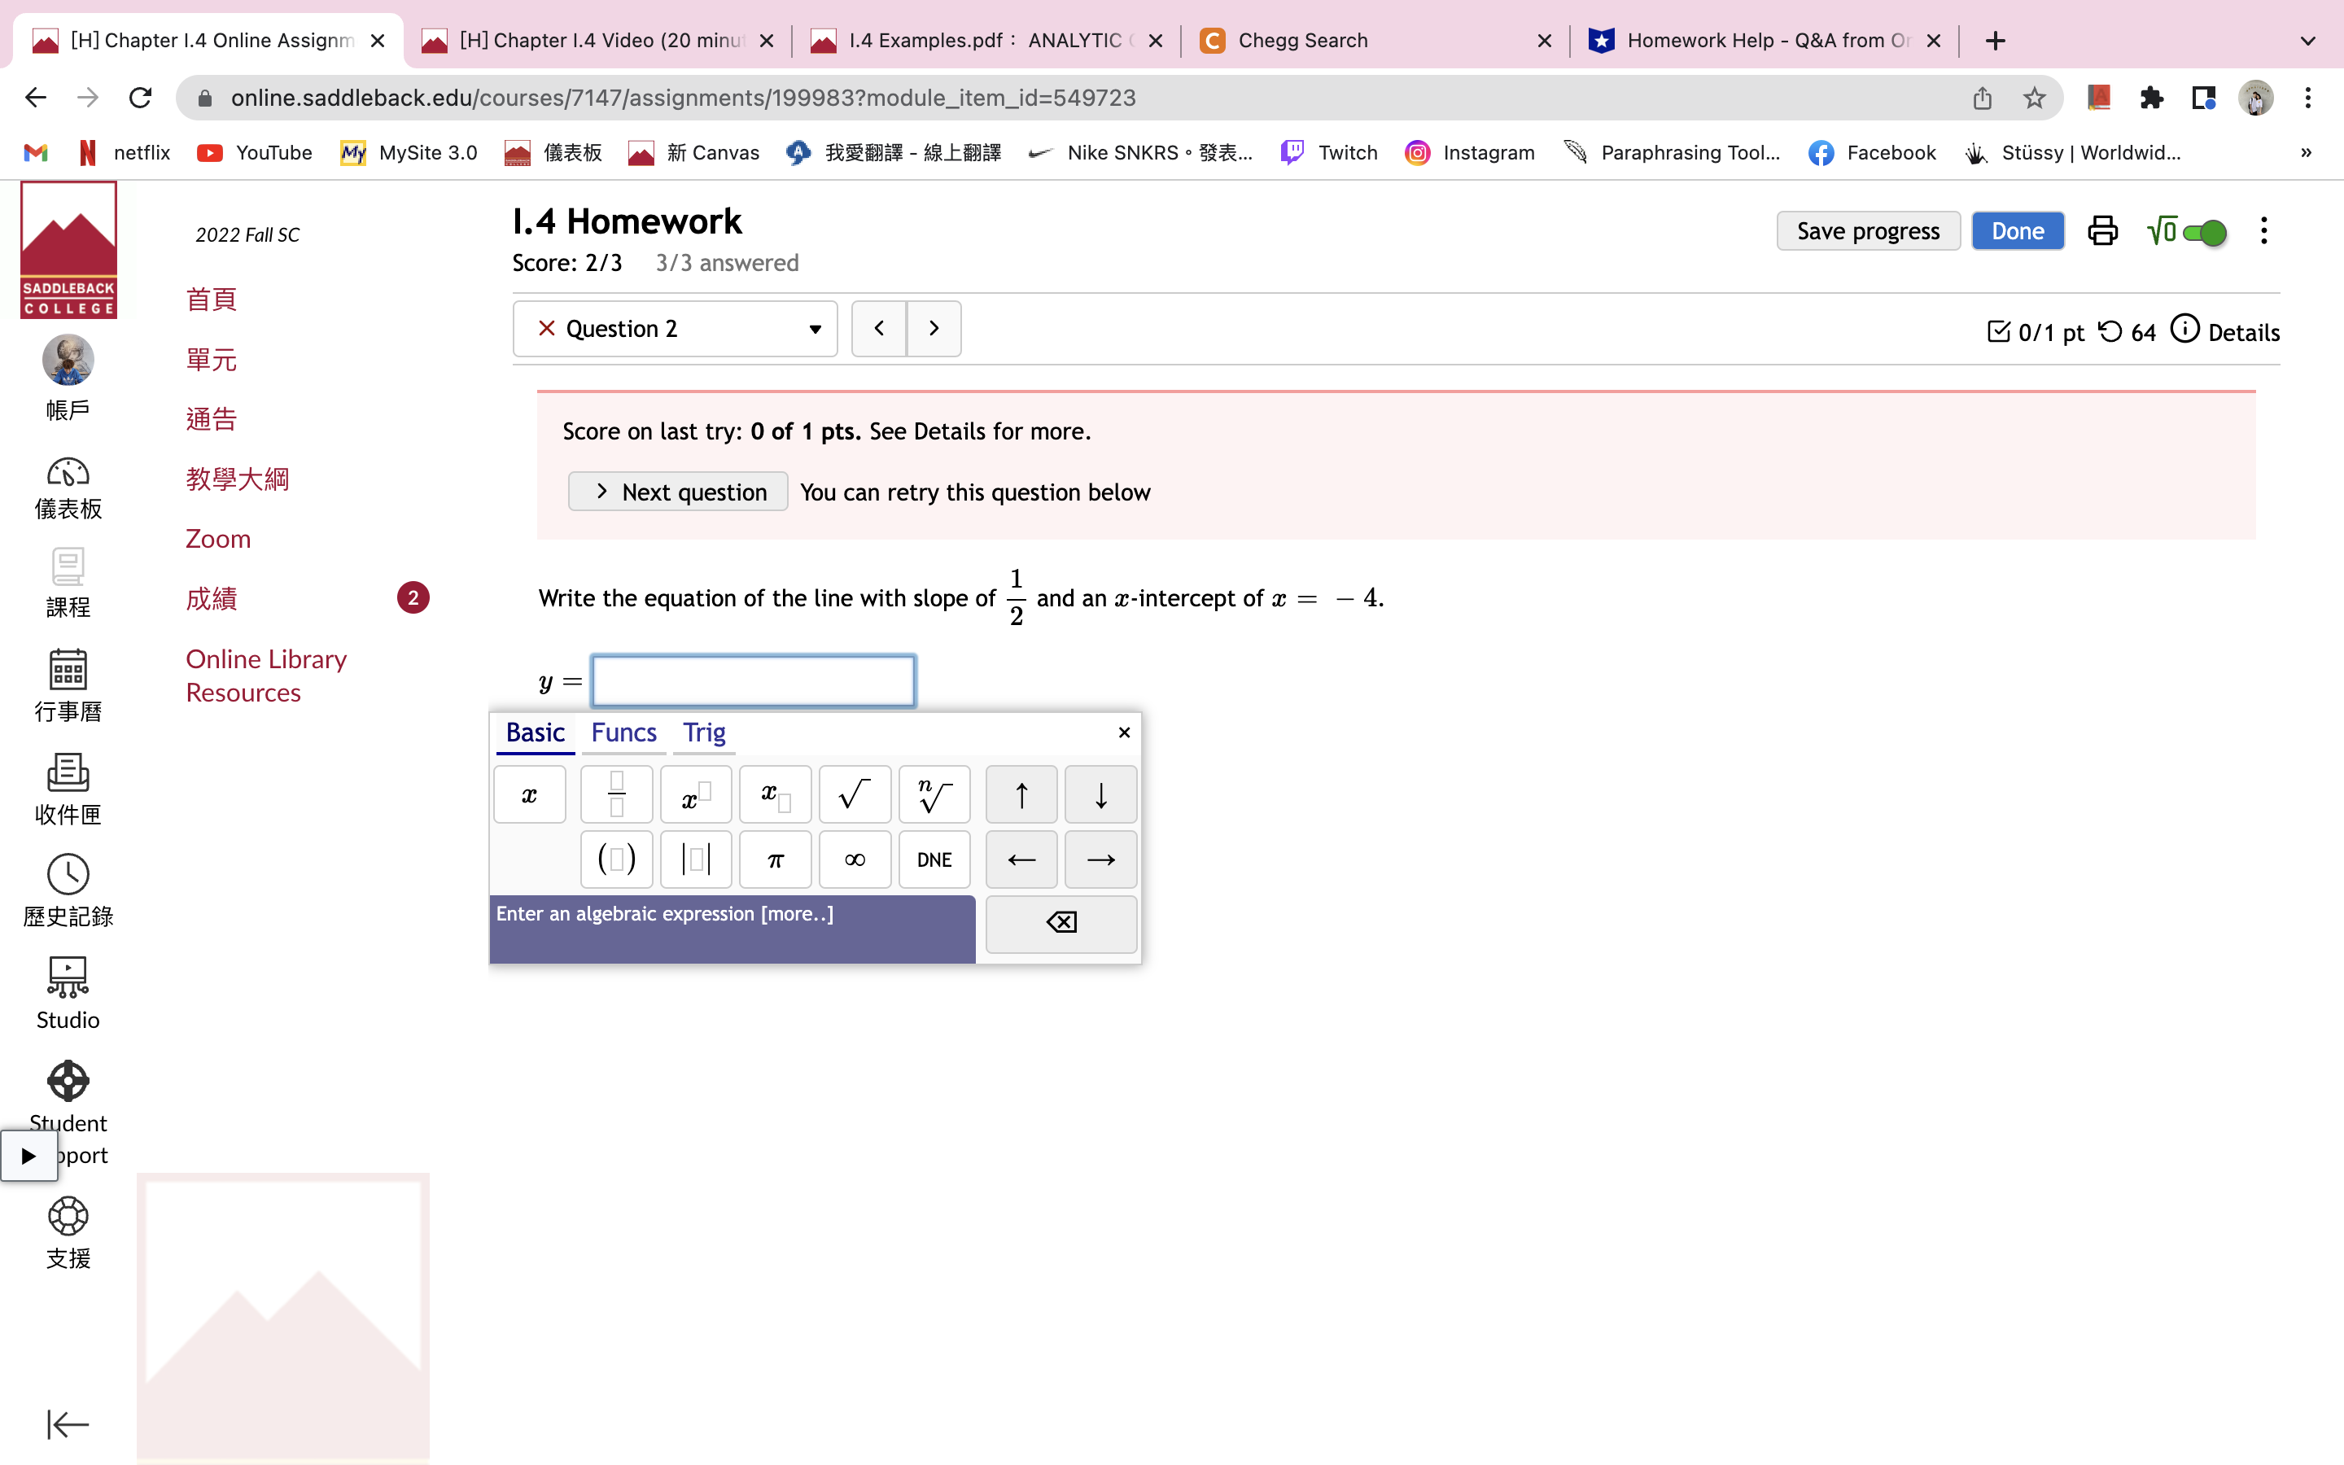Mark Question 2 complete via the checkbox icon
2344x1465 pixels.
coord(1998,330)
